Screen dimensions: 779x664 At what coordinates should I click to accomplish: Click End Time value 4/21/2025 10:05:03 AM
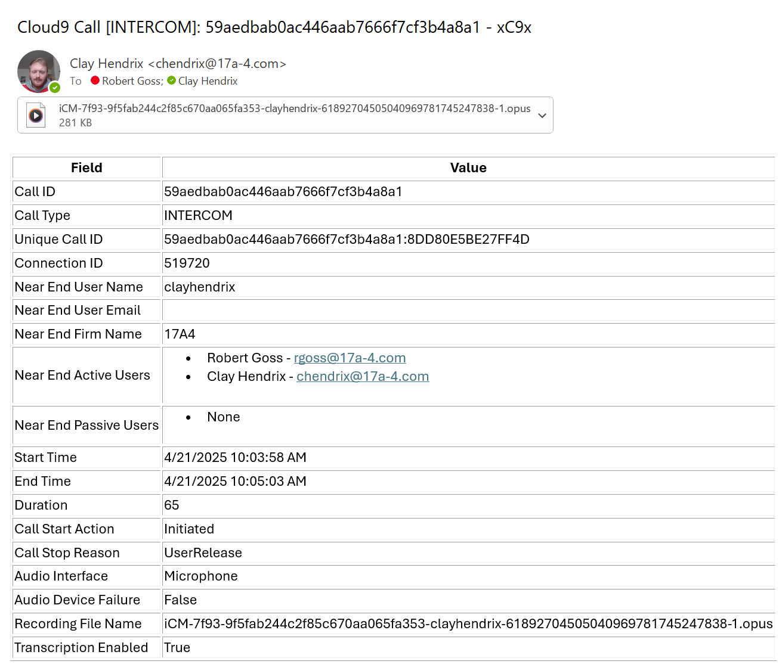coord(235,481)
